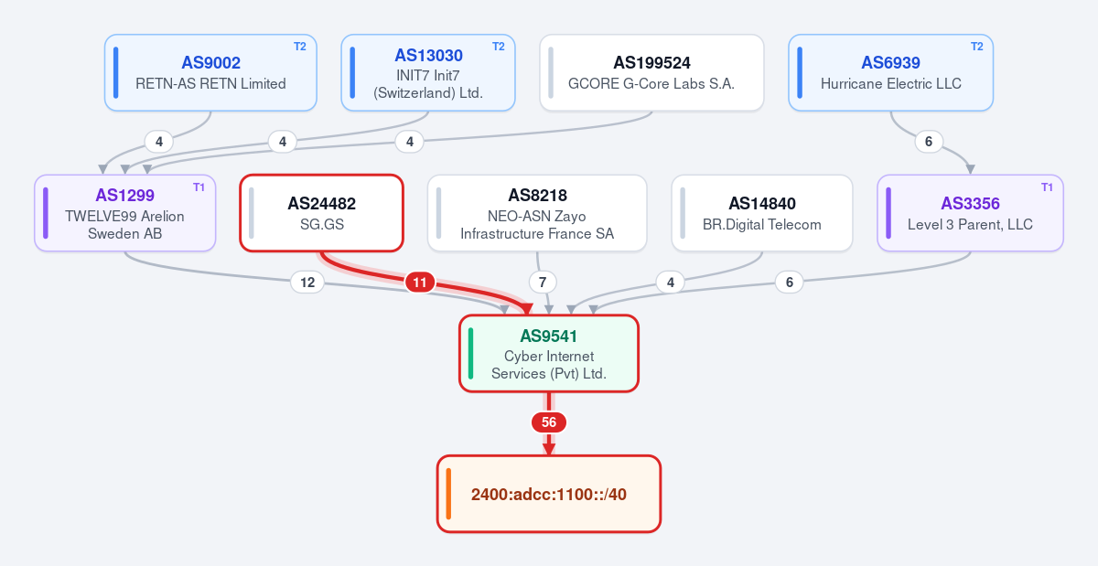1098x566 pixels.
Task: Select the AS6939 Hurricane Electric node
Action: pyautogui.click(x=890, y=72)
